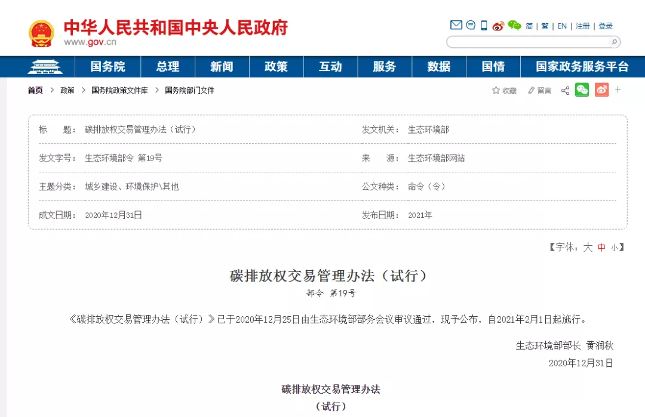Image resolution: width=645 pixels, height=417 pixels.
Task: Open the 政策 navigation menu
Action: point(276,66)
